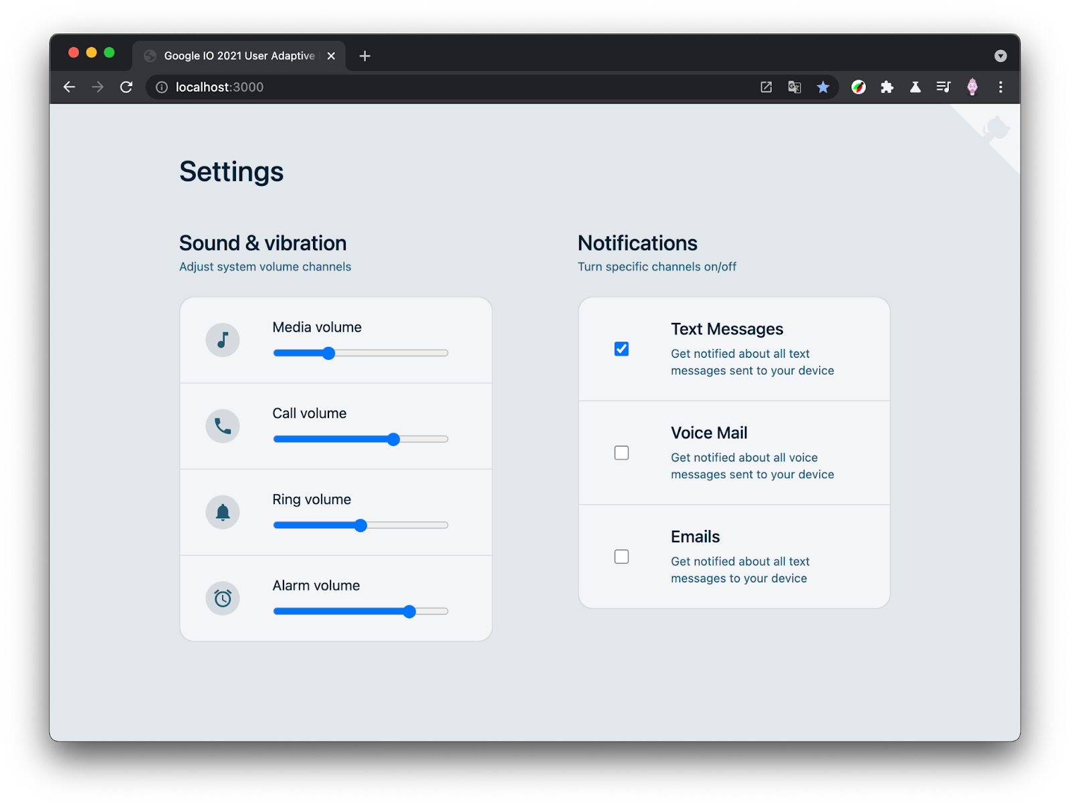Open a new tab with plus button
Screen dimensions: 1070x807
click(x=364, y=56)
